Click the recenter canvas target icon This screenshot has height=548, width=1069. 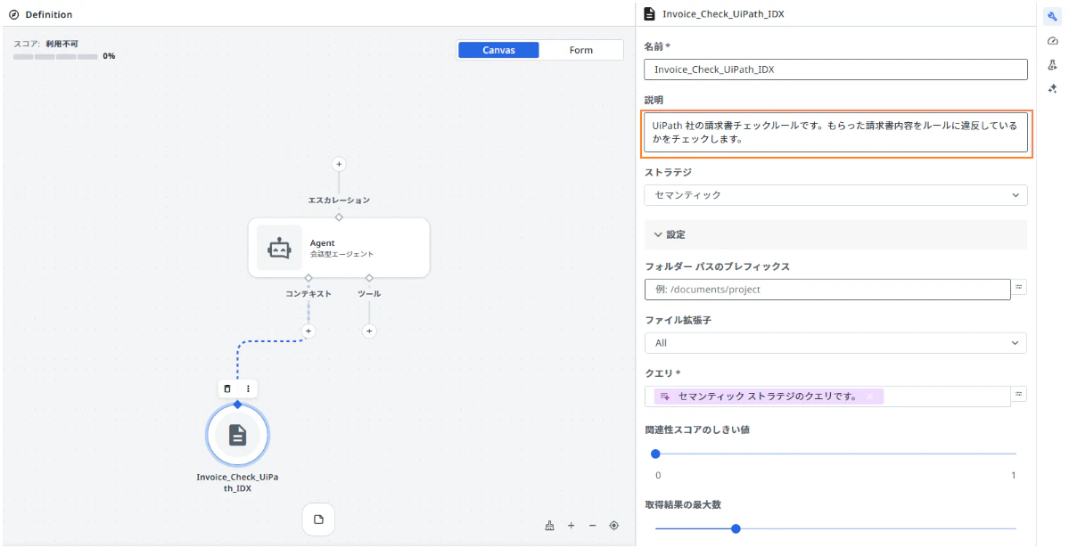click(613, 526)
